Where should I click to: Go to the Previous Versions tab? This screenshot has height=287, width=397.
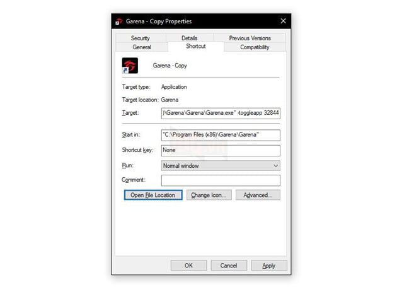pyautogui.click(x=250, y=38)
